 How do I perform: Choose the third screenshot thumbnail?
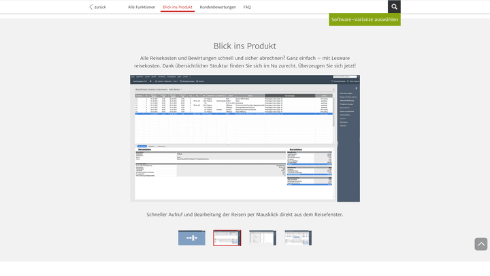262,238
